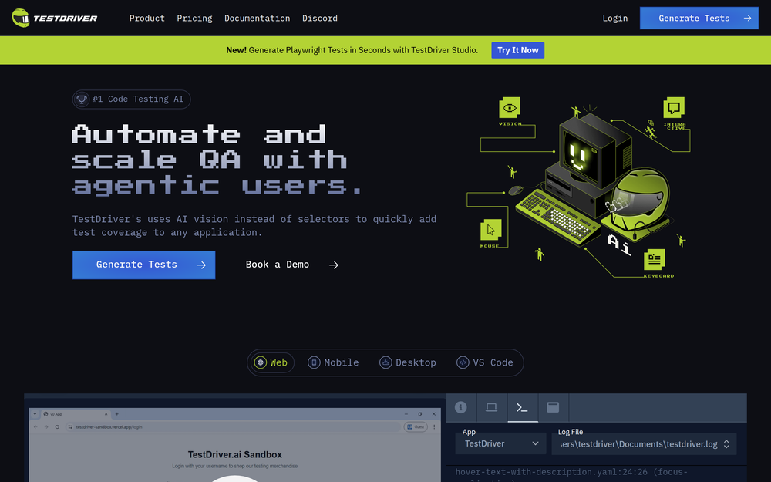The image size is (771, 482).
Task: Open the Product menu
Action: tap(147, 19)
